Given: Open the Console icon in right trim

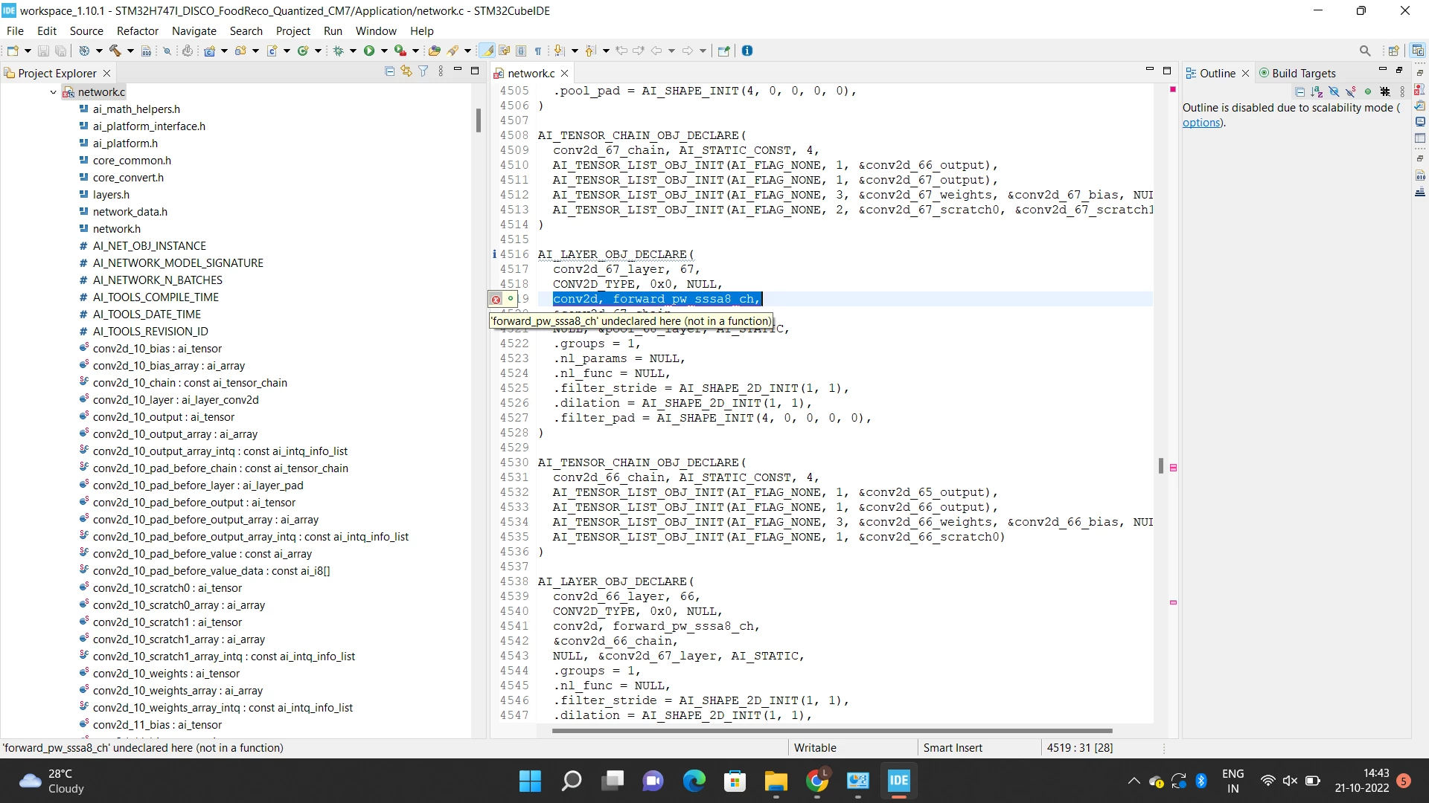Looking at the screenshot, I should [1420, 121].
